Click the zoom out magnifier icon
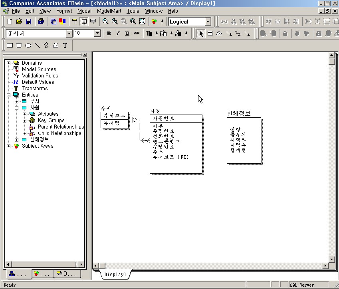 point(105,22)
